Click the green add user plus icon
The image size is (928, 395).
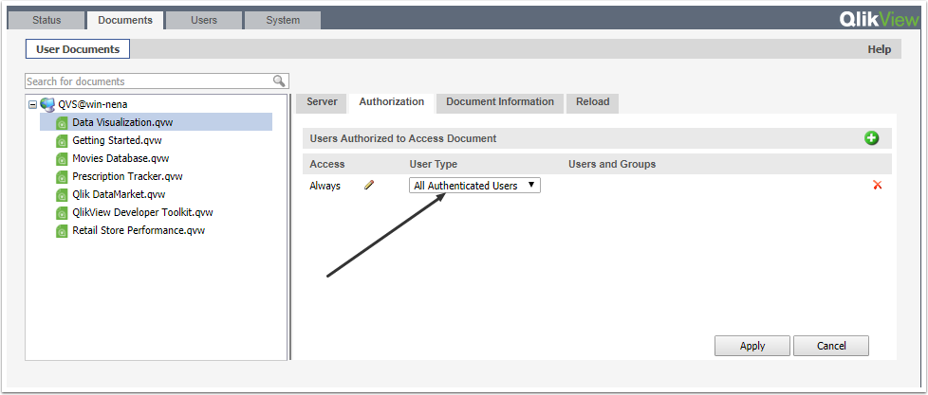point(871,138)
